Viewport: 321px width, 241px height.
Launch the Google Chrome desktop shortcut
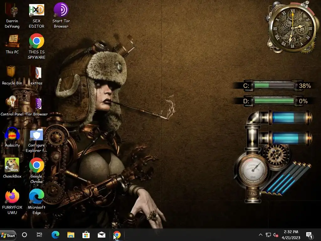pyautogui.click(x=36, y=171)
